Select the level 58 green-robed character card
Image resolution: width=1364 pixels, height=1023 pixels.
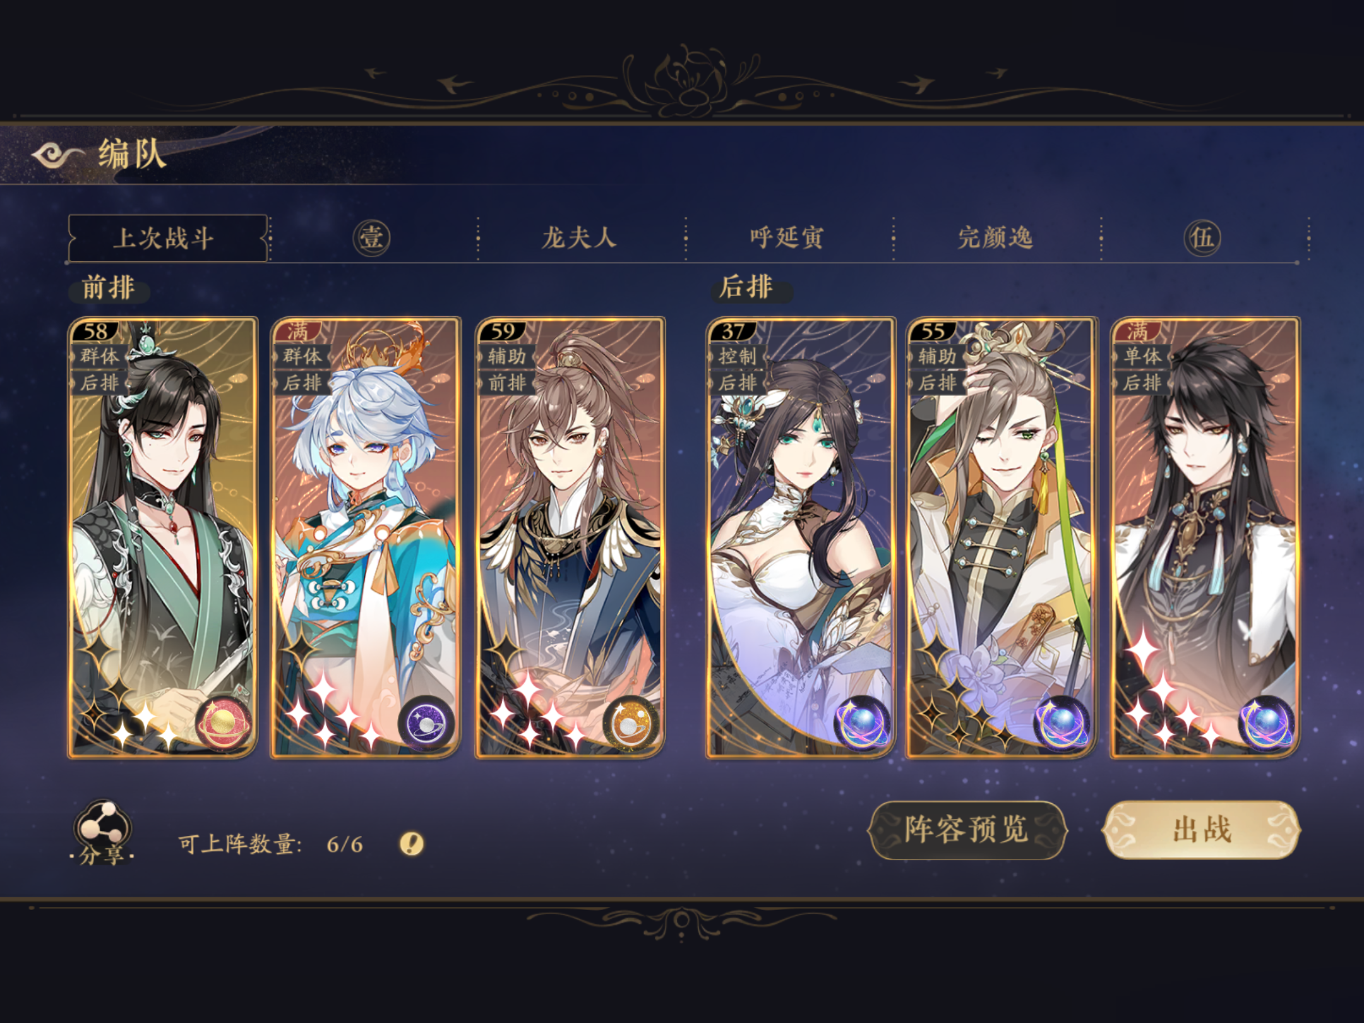162,537
